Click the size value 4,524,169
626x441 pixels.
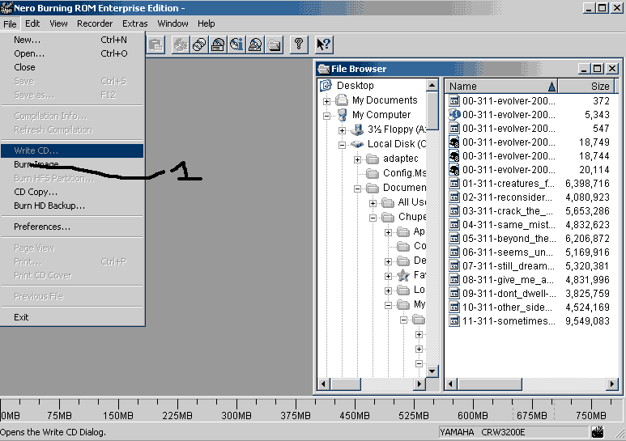(x=587, y=307)
